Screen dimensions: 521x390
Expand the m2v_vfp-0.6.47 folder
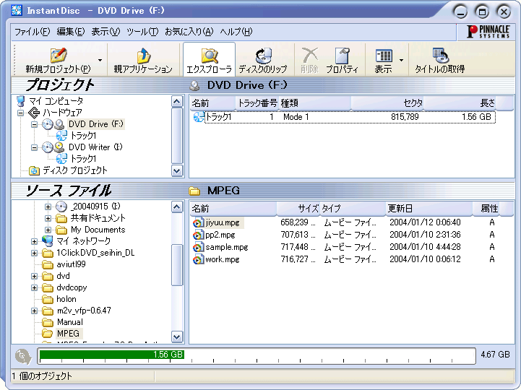(34, 311)
